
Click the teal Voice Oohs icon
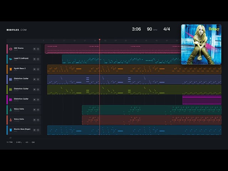click(11, 110)
